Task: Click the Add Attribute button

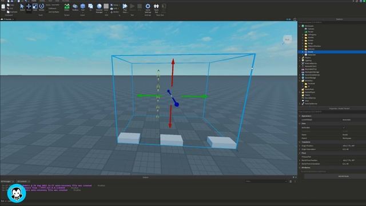Action: [343, 176]
